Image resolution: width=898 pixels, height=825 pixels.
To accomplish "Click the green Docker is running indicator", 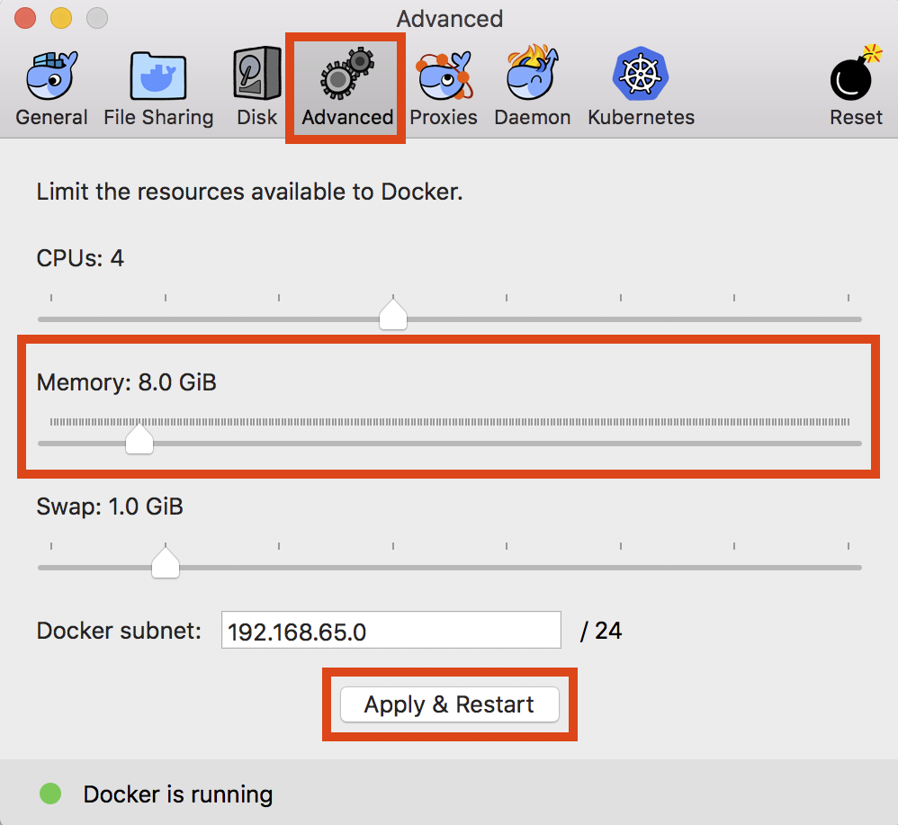I will coord(50,794).
